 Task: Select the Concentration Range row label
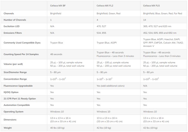[15, 79]
